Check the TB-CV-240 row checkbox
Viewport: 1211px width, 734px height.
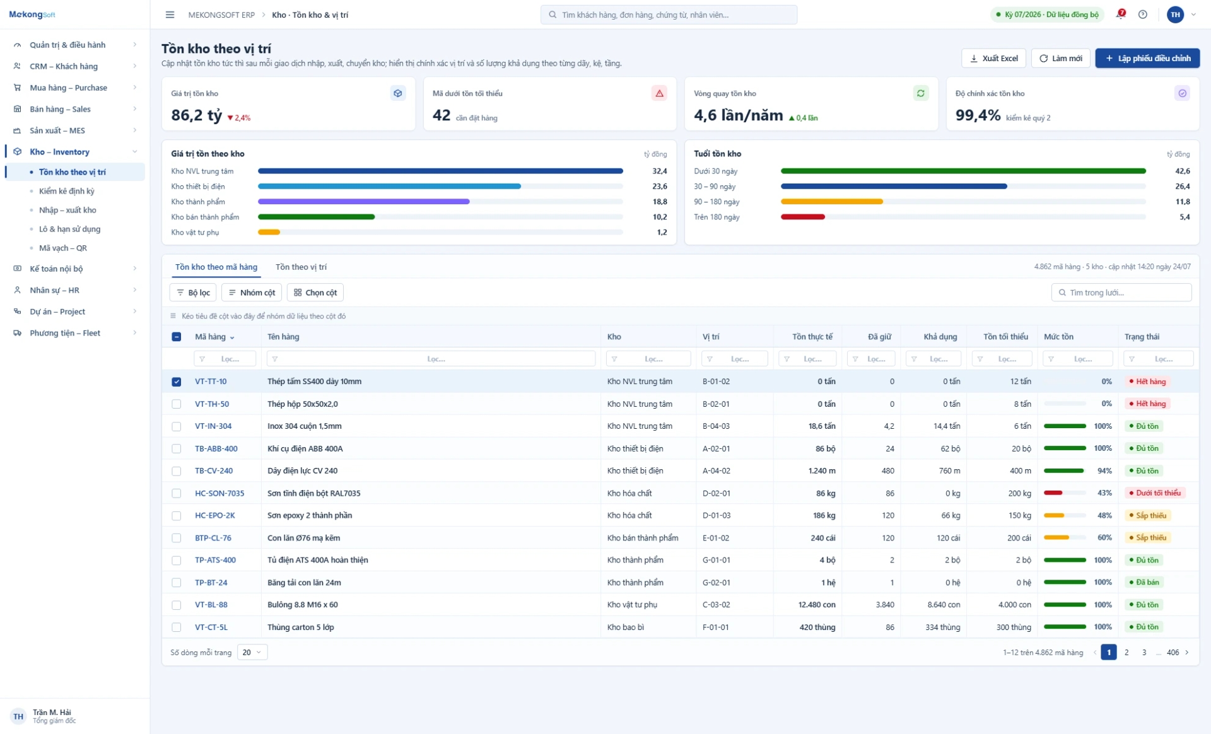177,471
